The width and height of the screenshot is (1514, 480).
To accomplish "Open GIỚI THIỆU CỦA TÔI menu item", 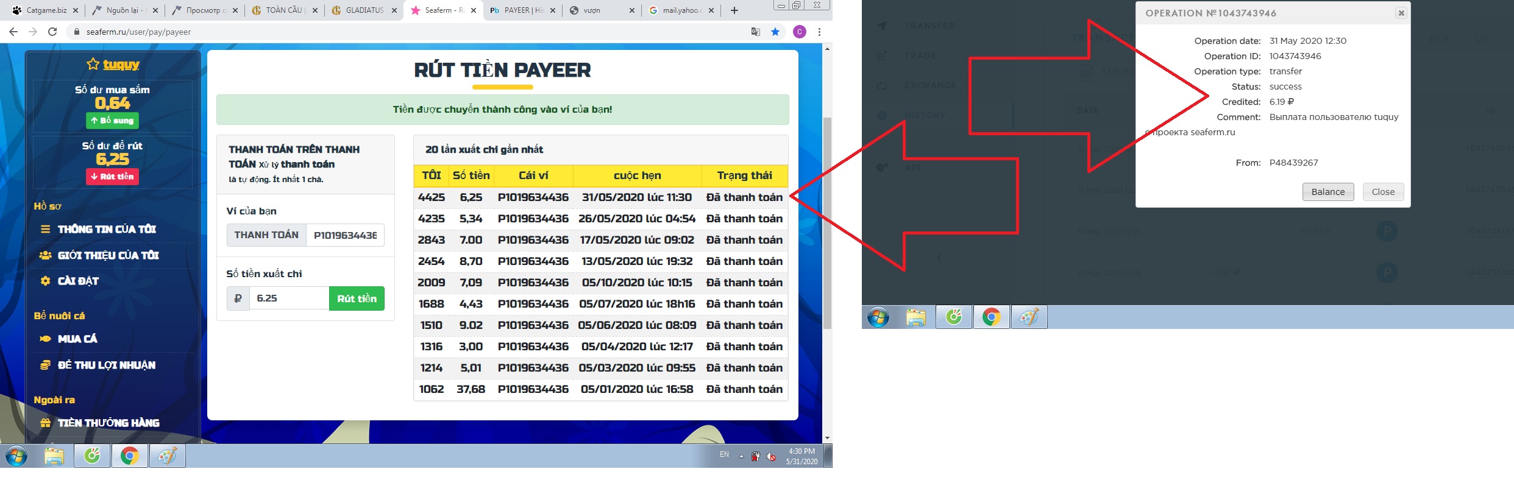I will click(x=108, y=255).
